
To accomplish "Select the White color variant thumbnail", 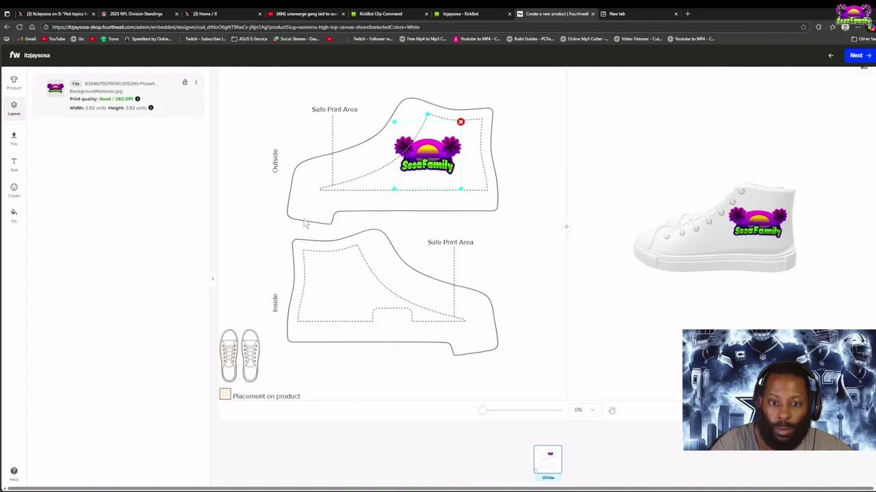I will coord(547,459).
